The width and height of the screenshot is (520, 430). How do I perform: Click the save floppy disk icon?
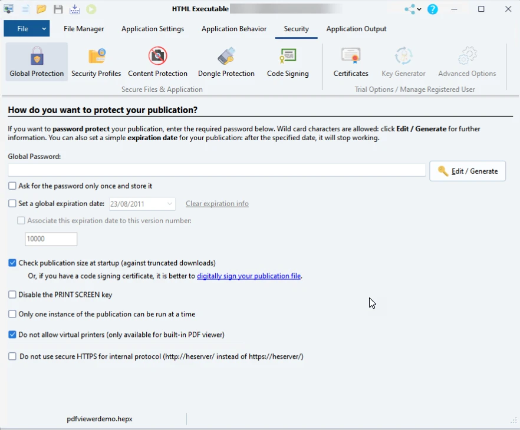(x=58, y=9)
